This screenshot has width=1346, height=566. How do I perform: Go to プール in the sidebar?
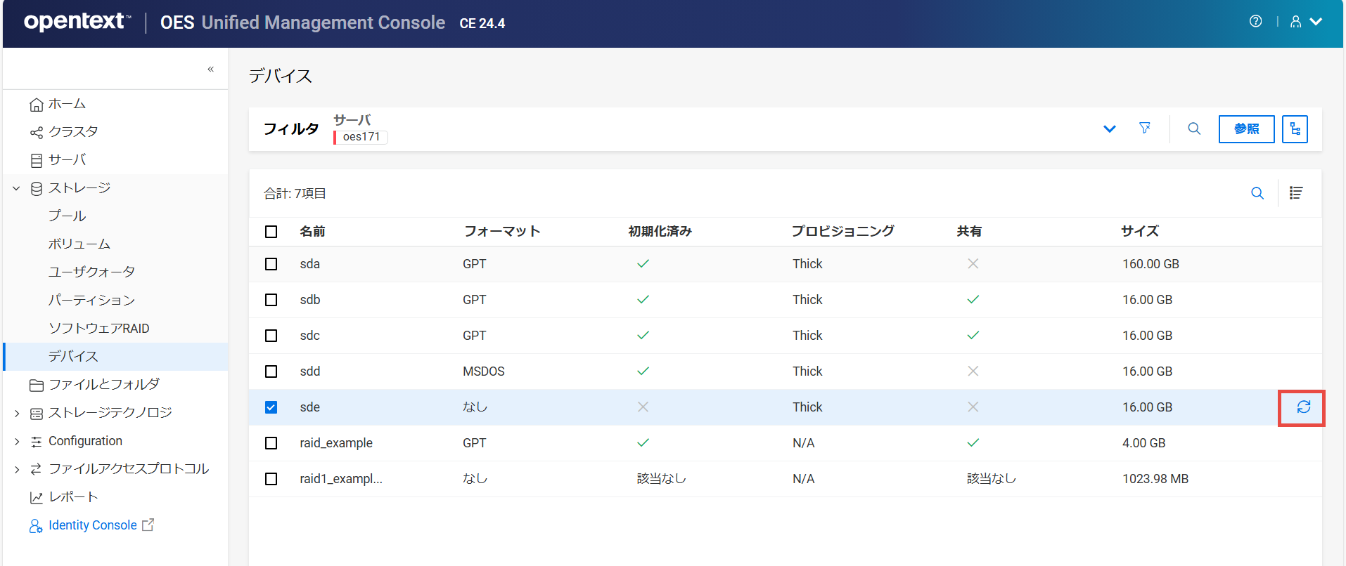tap(68, 216)
